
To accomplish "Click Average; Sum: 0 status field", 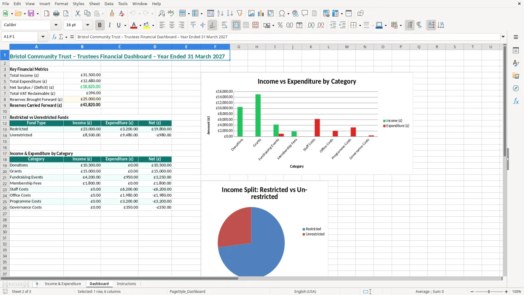I will 430,292.
